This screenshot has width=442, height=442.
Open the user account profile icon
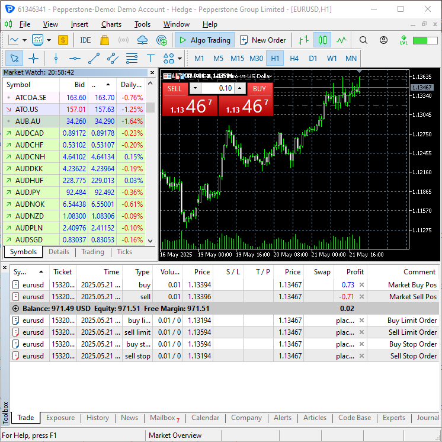click(383, 40)
